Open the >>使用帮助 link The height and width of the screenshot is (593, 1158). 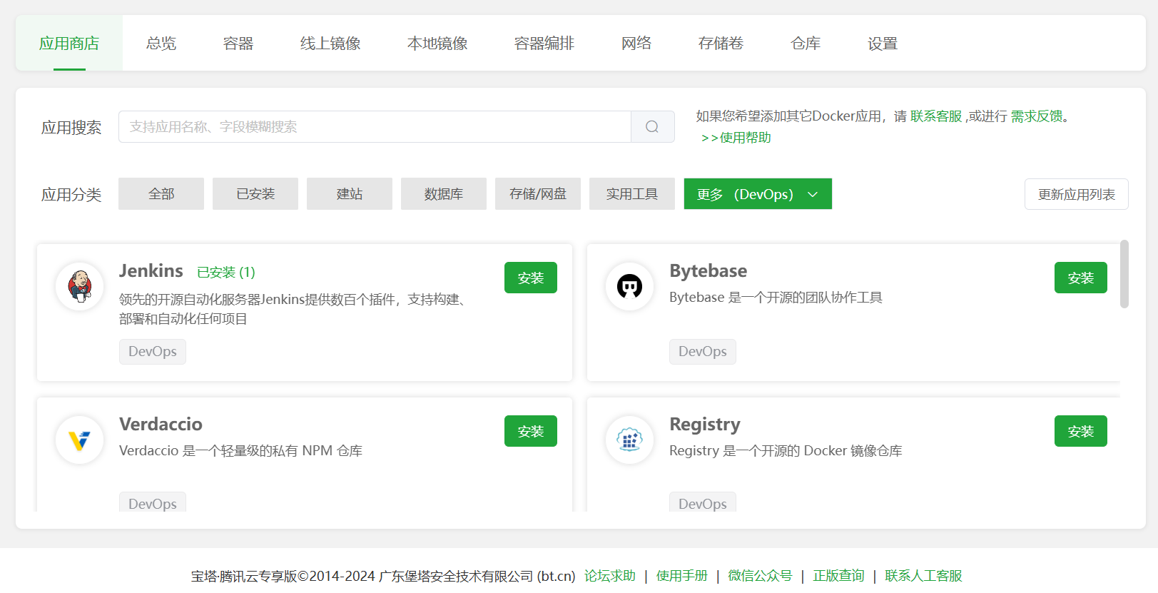(x=736, y=138)
